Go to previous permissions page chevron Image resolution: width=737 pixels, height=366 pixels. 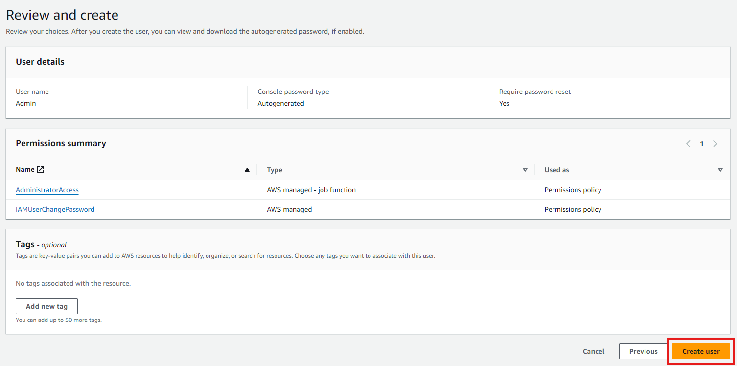(688, 144)
